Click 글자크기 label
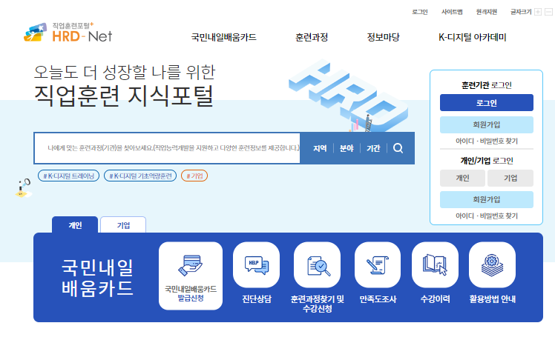 pos(521,12)
